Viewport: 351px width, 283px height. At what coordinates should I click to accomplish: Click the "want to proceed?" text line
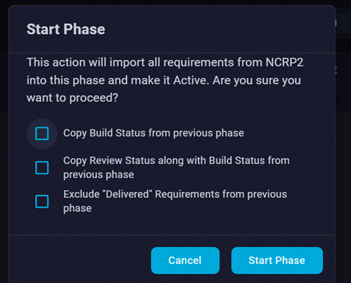pyautogui.click(x=72, y=98)
